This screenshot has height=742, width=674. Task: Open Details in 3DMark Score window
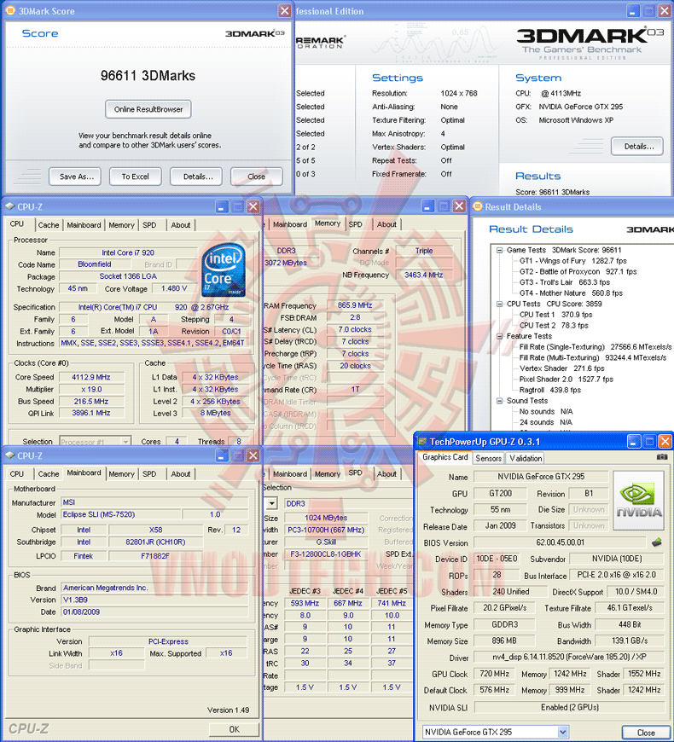[198, 177]
